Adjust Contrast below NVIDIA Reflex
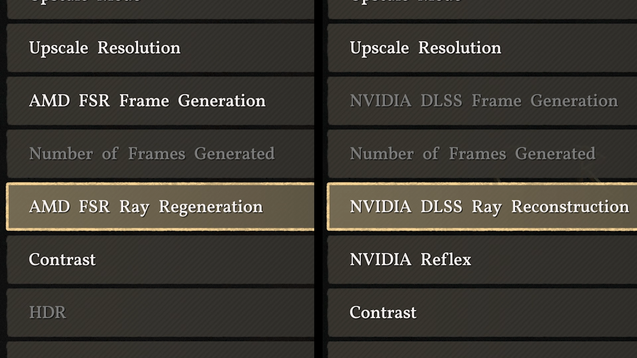Screen dimensions: 637x358 point(383,313)
